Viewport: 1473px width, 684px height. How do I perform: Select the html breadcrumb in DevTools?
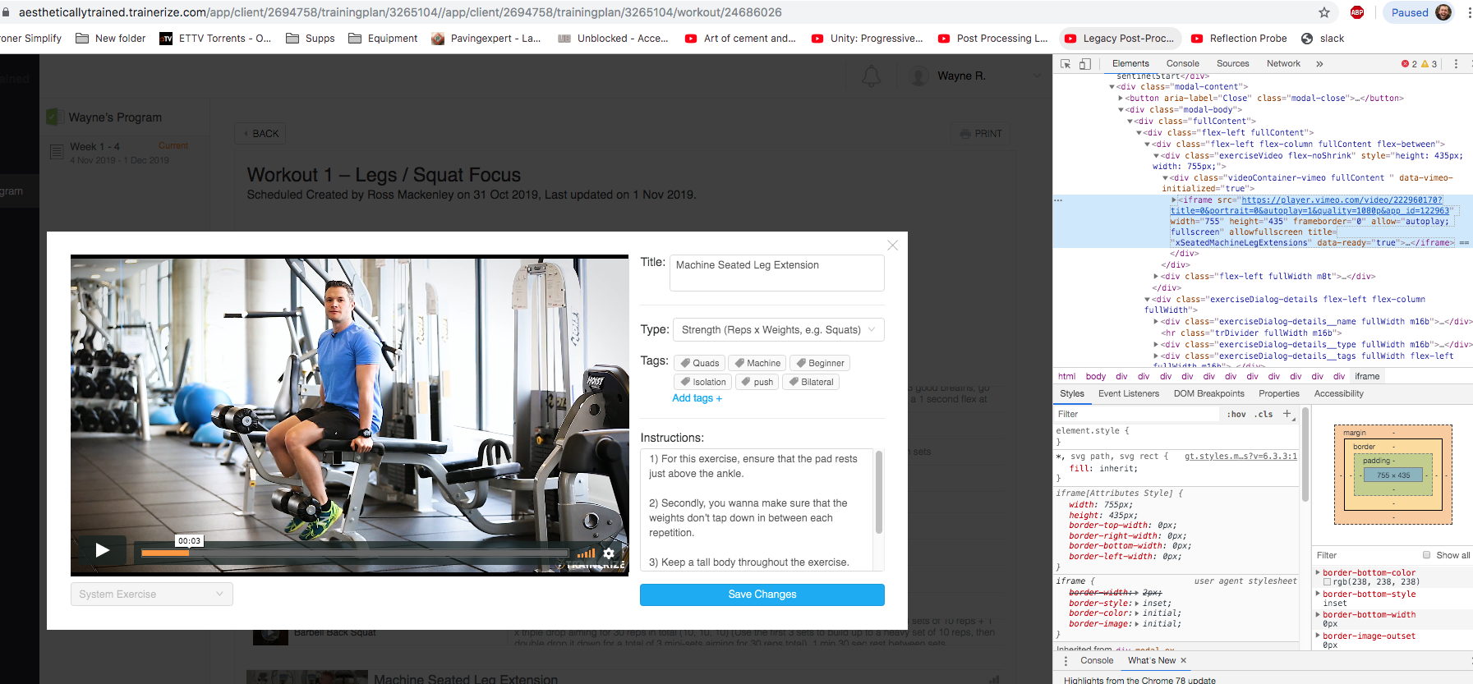[x=1067, y=376]
